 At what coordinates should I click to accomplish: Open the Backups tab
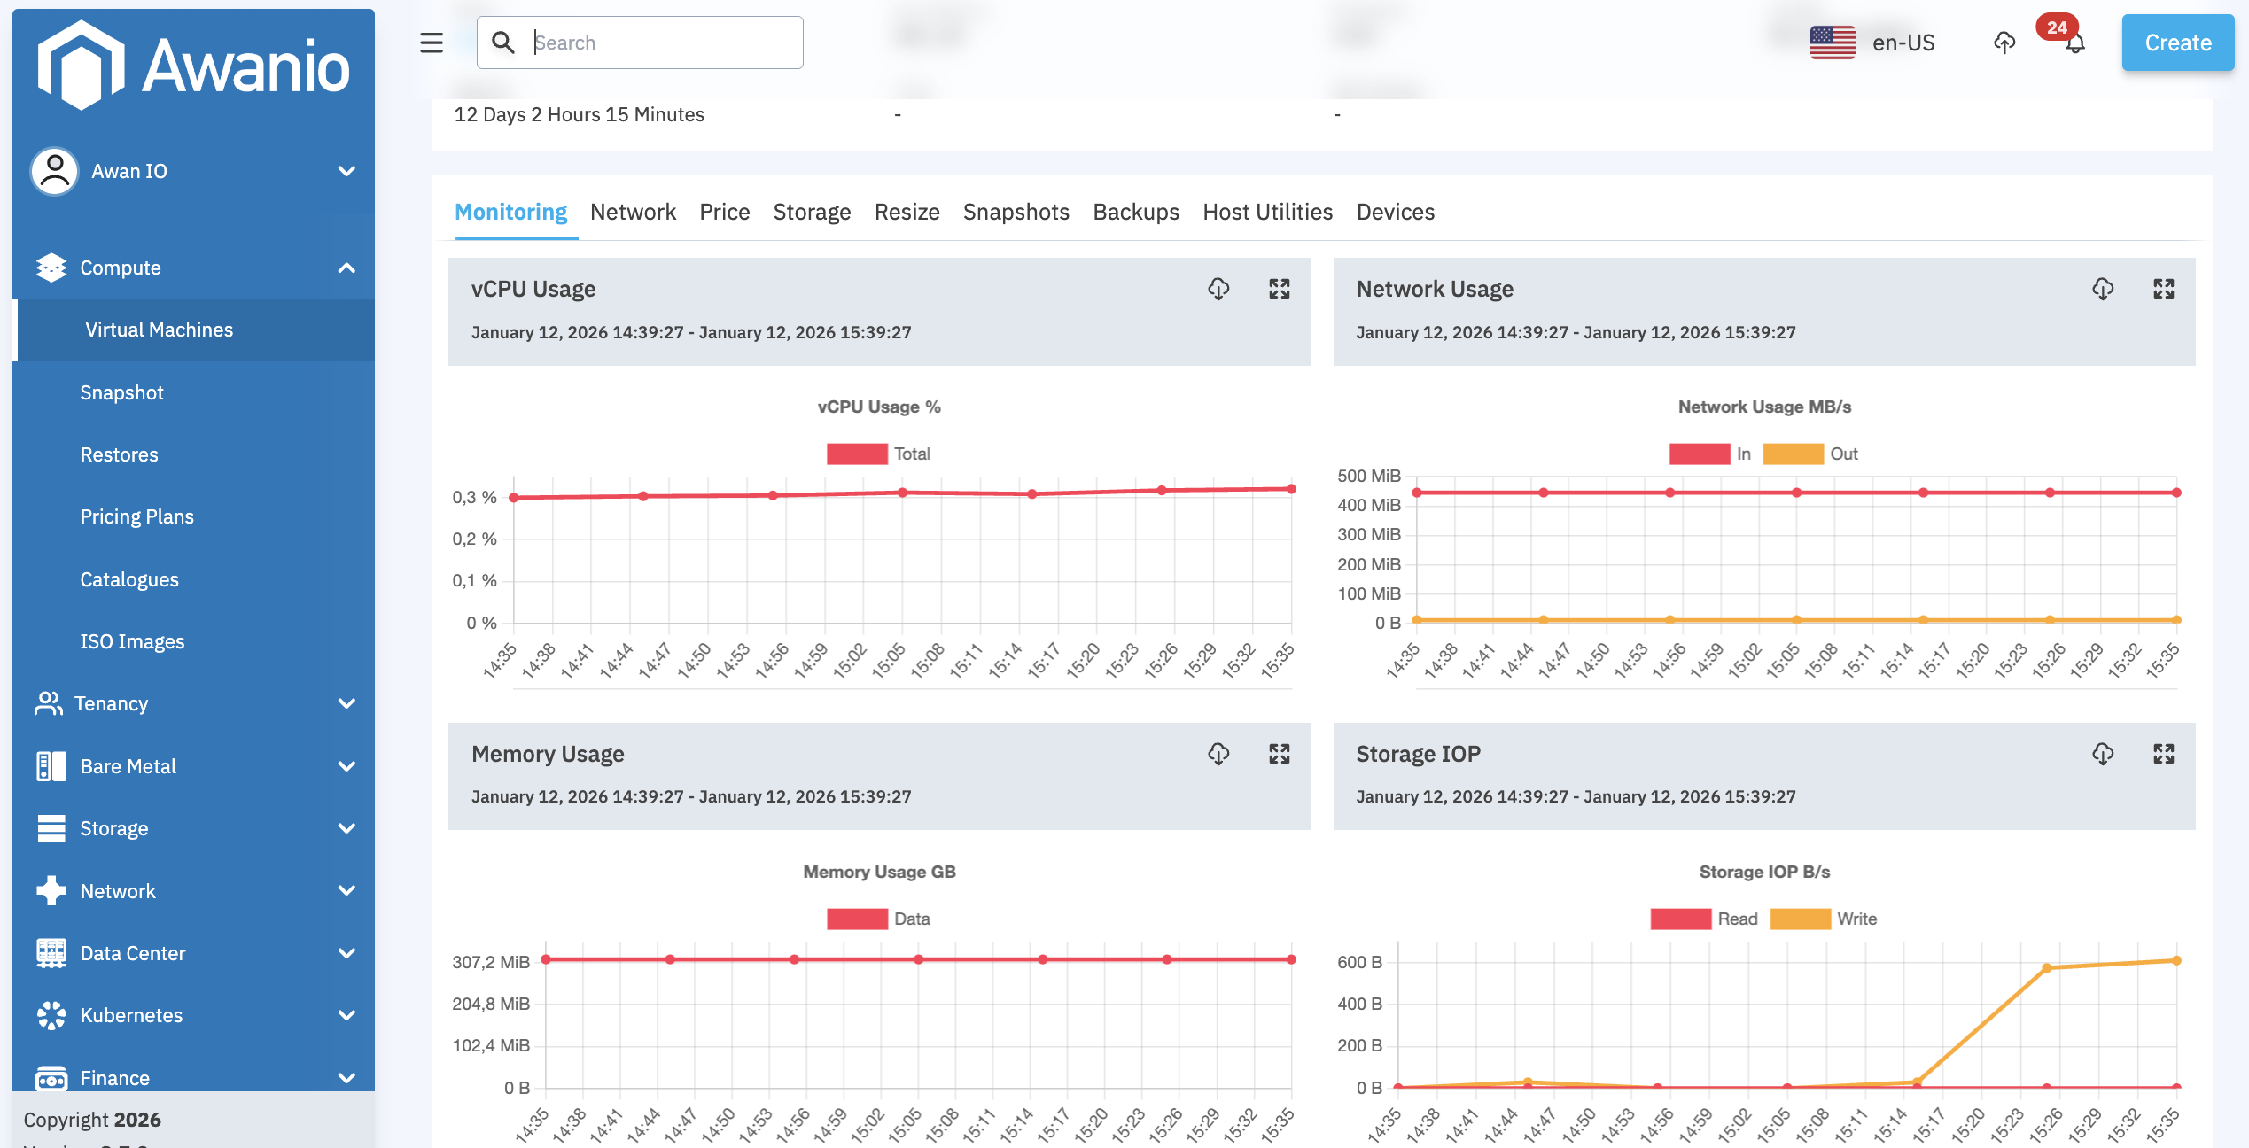tap(1135, 212)
